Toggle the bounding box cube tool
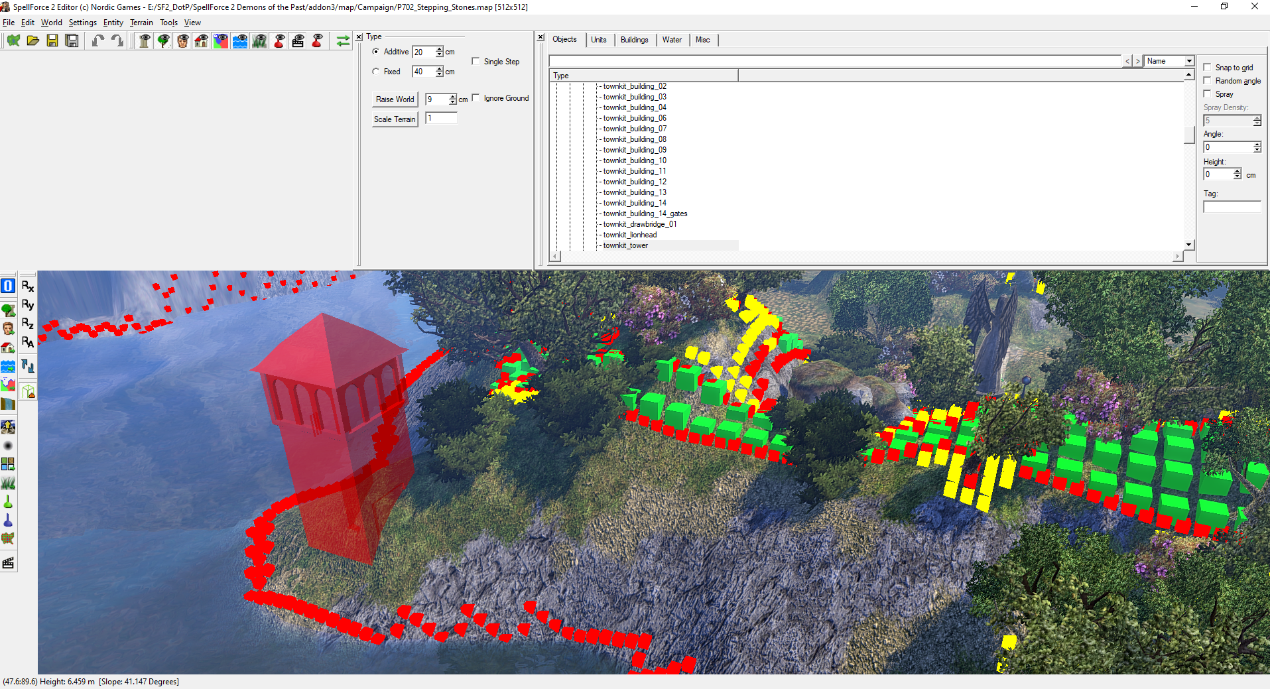The width and height of the screenshot is (1270, 689). coord(28,391)
